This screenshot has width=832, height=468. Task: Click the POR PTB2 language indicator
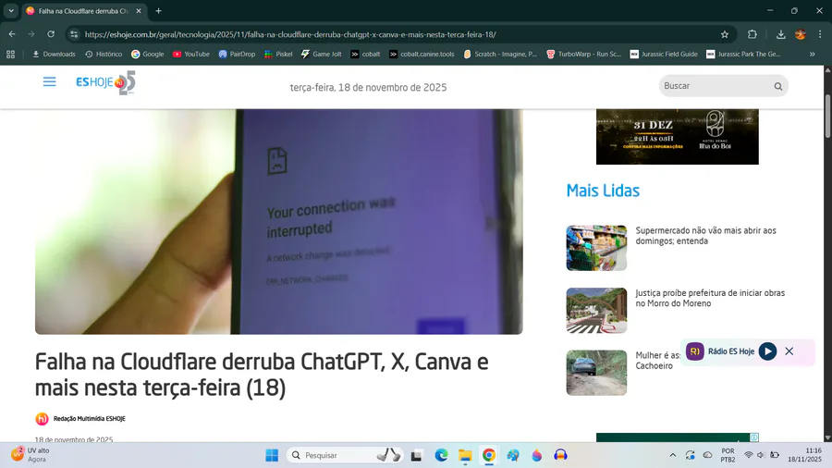(728, 455)
